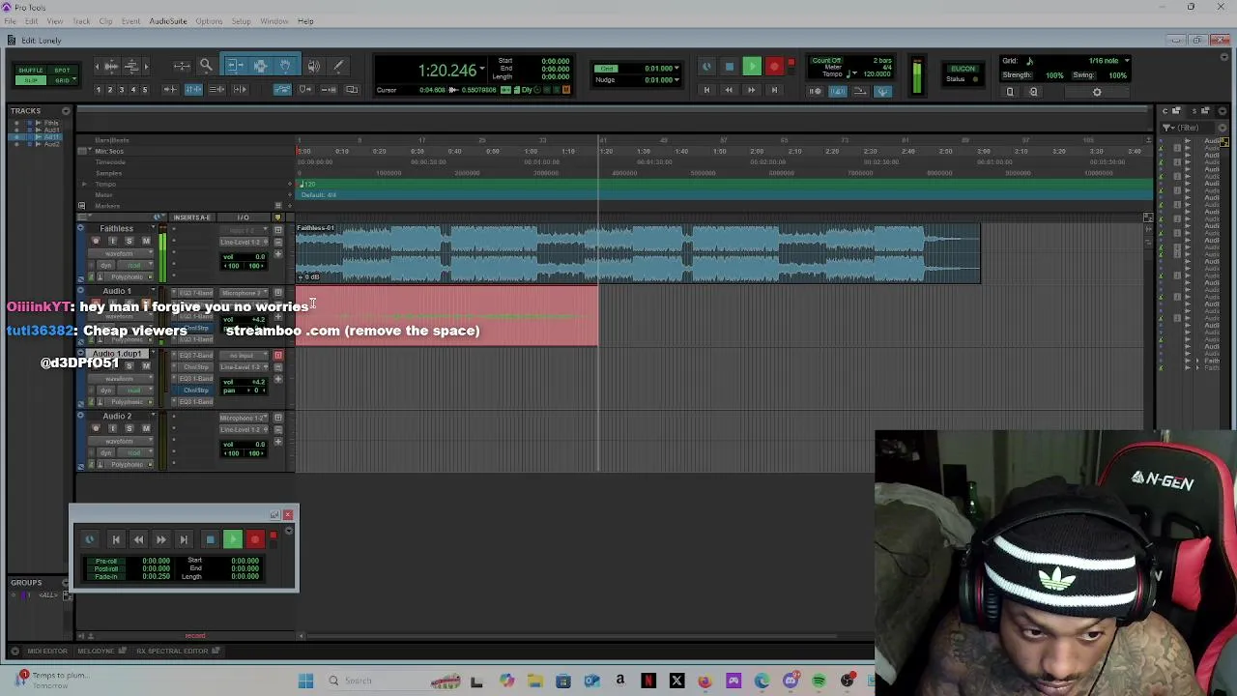Select the red recording clip on Audio 1
Viewport: 1237px width, 696px height.
446,316
